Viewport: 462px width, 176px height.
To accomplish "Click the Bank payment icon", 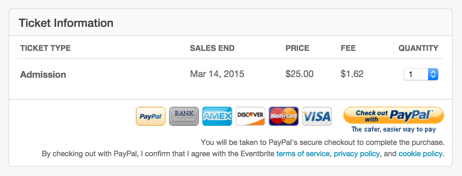I will (184, 116).
